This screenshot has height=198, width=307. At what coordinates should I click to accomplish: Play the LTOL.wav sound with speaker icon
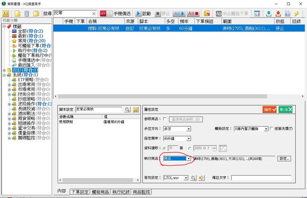pos(202,178)
